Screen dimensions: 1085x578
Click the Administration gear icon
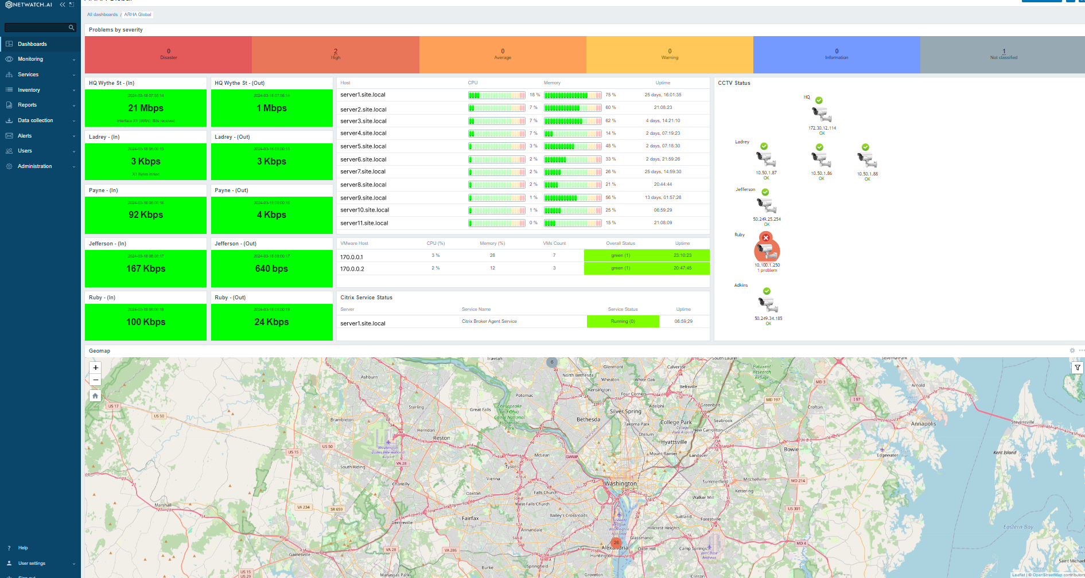(9, 166)
